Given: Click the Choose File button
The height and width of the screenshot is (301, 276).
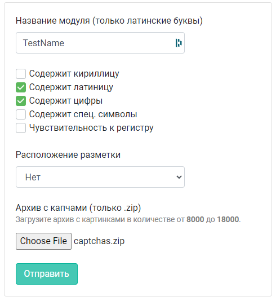Looking at the screenshot, I should point(43,241).
